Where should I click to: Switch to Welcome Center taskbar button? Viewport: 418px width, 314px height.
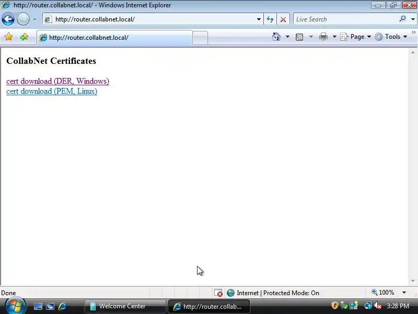[x=125, y=306]
